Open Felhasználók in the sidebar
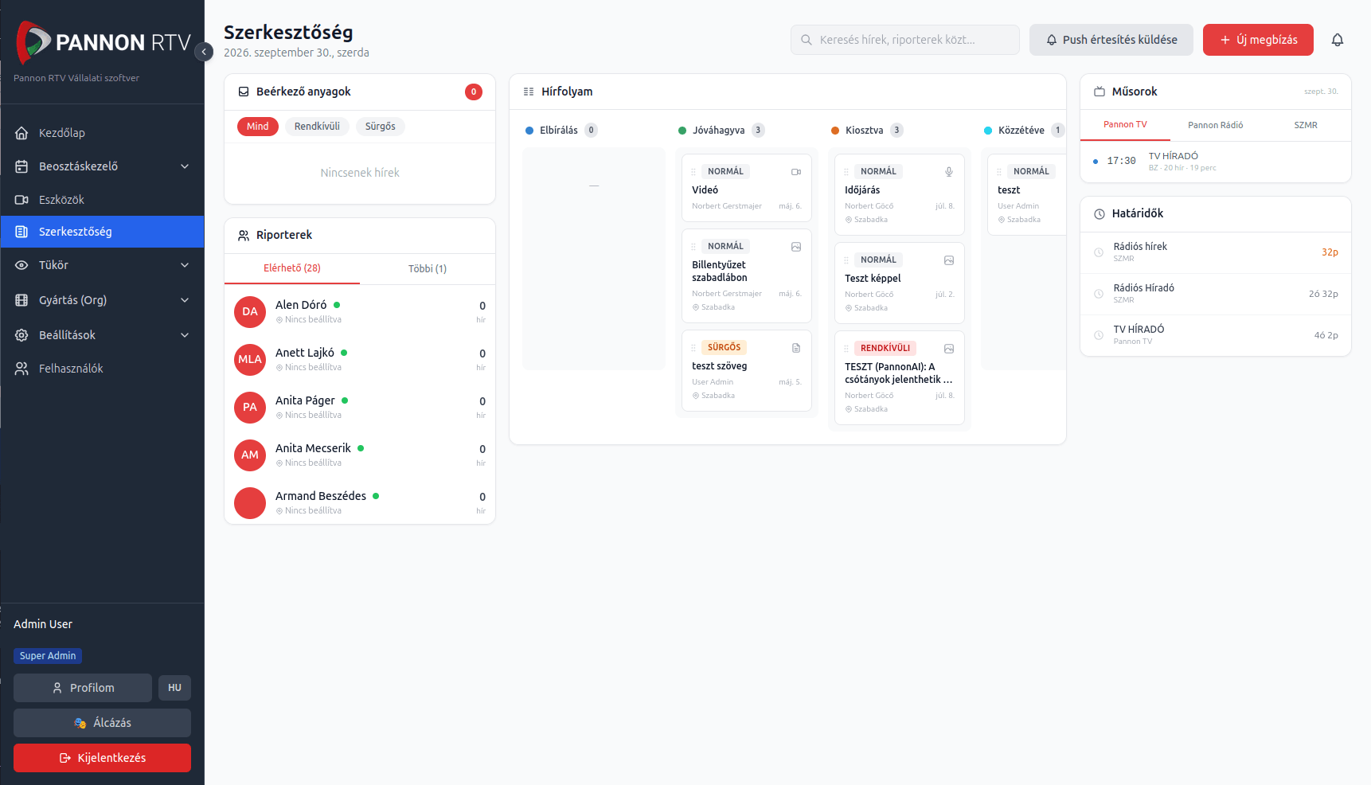 coord(102,369)
